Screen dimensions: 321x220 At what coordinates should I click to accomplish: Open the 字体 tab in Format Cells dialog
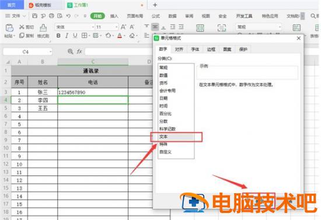(x=195, y=49)
